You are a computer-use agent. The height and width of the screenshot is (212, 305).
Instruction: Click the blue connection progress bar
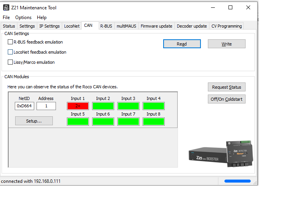pyautogui.click(x=237, y=181)
